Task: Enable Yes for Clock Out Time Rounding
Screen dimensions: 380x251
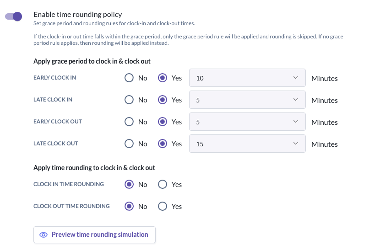Action: pos(163,207)
